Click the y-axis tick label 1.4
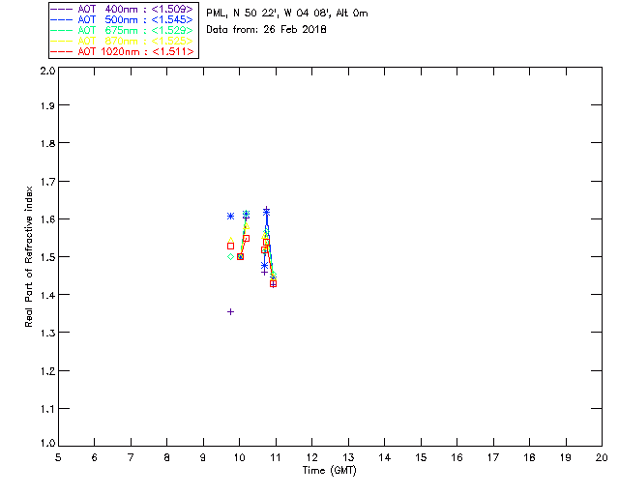 click(x=47, y=295)
